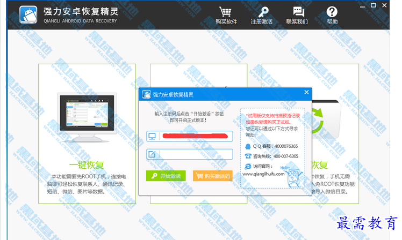The image size is (402, 240).
Task: Click instruction text 输入注册码后点击"开始激活"按钮
Action: point(189,114)
